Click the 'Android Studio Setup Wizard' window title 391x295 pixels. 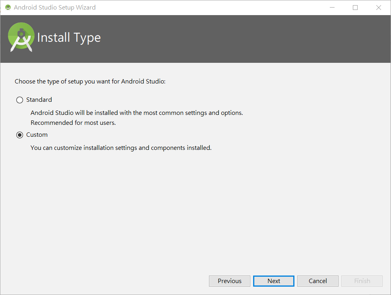[x=54, y=8]
